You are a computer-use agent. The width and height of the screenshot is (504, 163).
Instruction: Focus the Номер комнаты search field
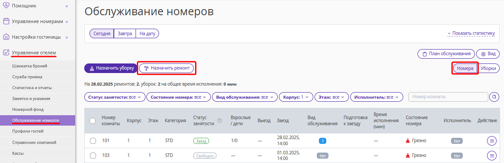click(448, 97)
